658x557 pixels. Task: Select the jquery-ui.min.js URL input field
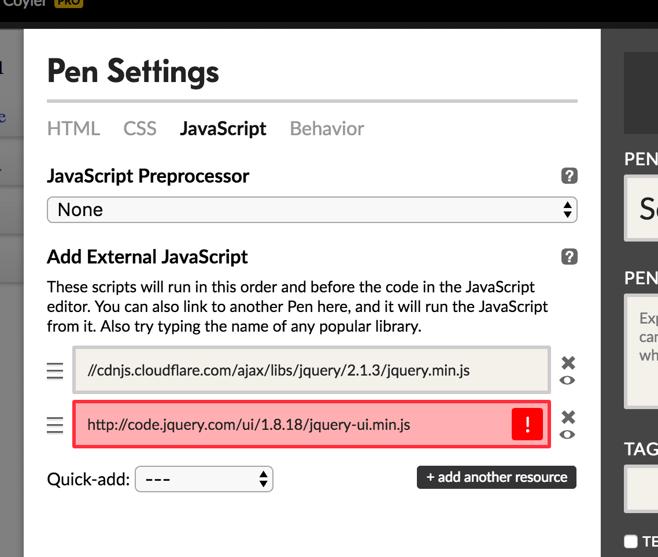[289, 424]
